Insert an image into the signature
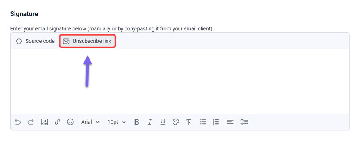 [x=44, y=122]
